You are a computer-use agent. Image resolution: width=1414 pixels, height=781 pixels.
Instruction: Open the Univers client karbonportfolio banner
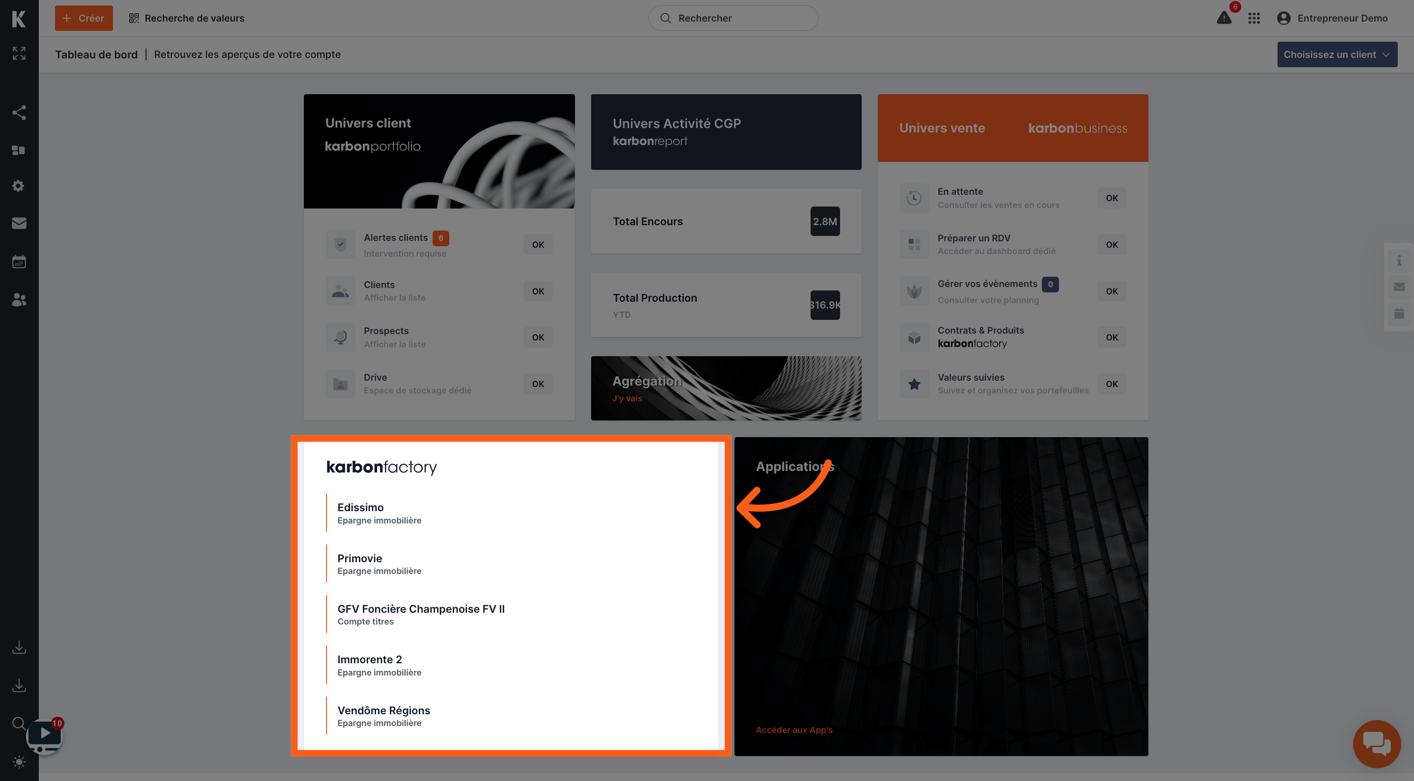(x=439, y=151)
